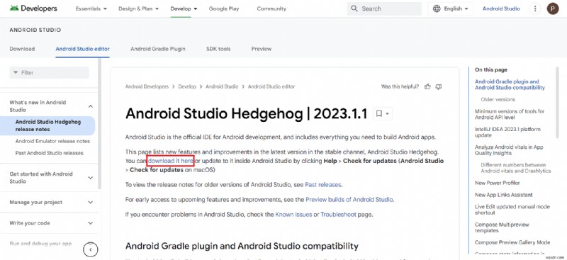This screenshot has height=260, width=567.
Task: Select Past Android Studio releases item
Action: (x=49, y=153)
